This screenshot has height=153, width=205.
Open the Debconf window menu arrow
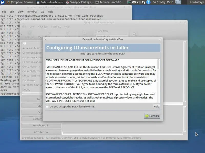point(45,39)
